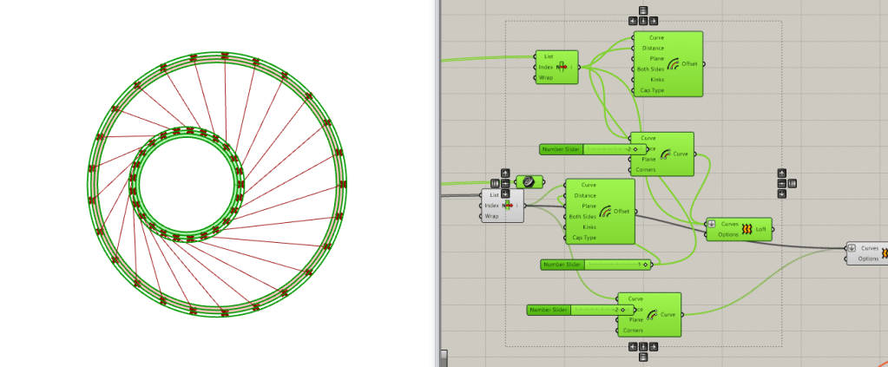The width and height of the screenshot is (888, 367).
Task: Click right-arrow align icon below the selection
Action: [x=654, y=347]
